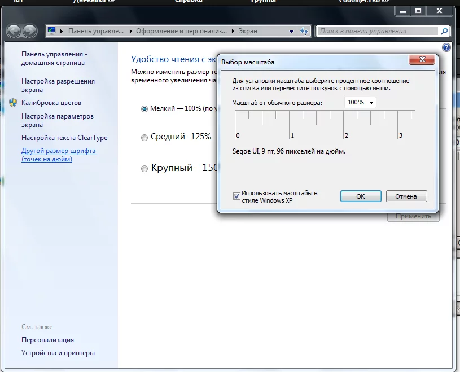Open Устройства и принтеры link
The image size is (460, 372).
(x=58, y=353)
